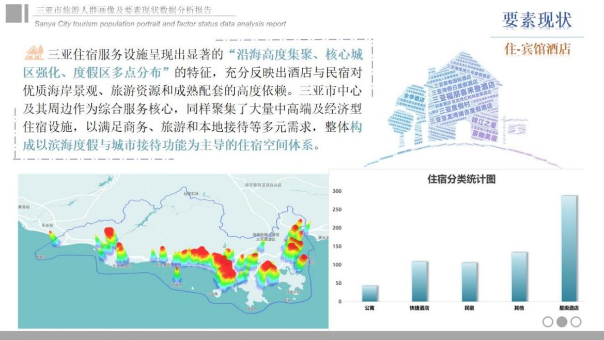604x340 pixels.
Task: Select the first hollow page indicator circle
Action: tap(548, 322)
